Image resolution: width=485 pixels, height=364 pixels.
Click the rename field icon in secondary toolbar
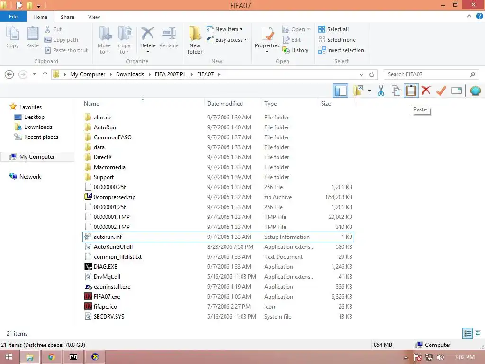pos(457,91)
